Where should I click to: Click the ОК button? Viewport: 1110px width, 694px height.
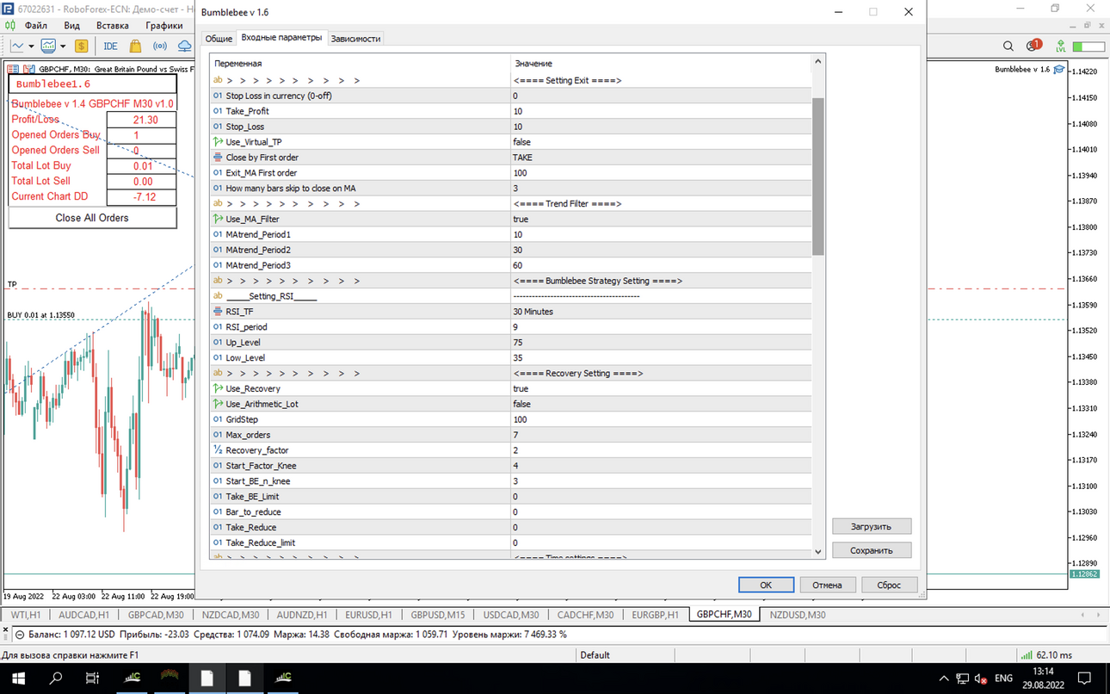coord(766,585)
